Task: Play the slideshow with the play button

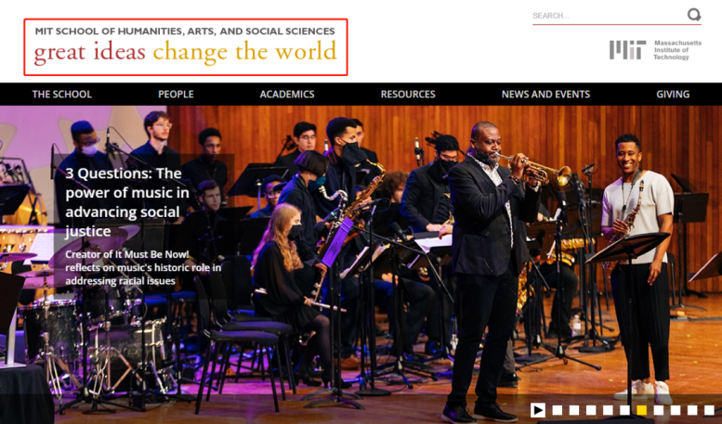Action: pos(537,410)
